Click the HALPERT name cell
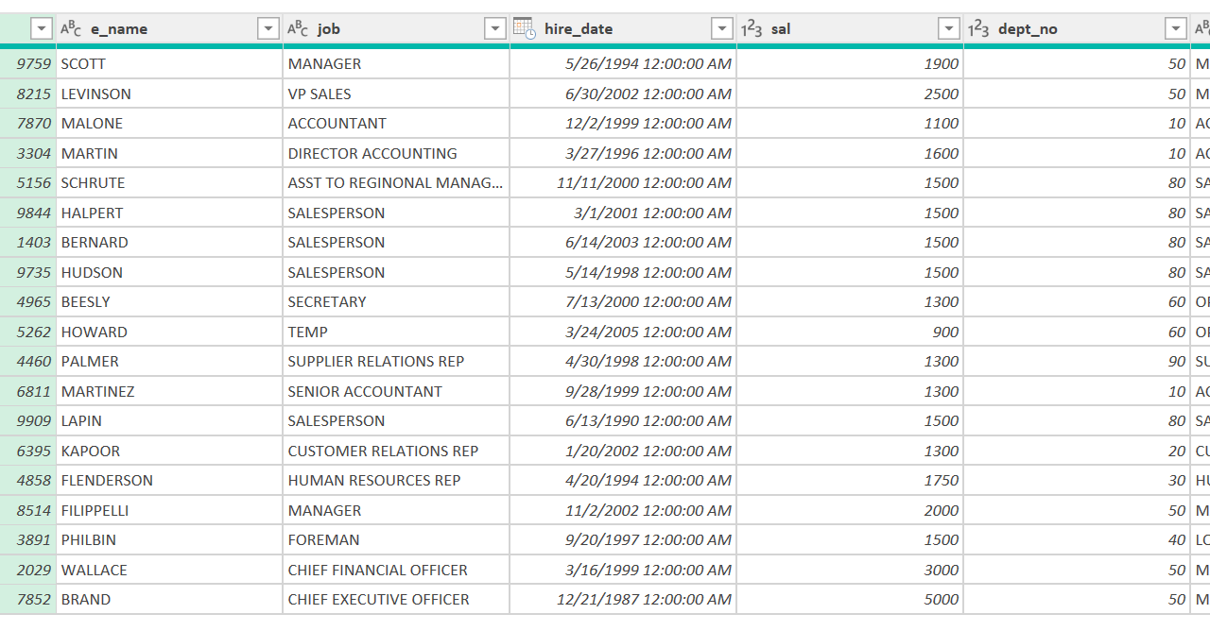The image size is (1210, 631). [x=169, y=213]
